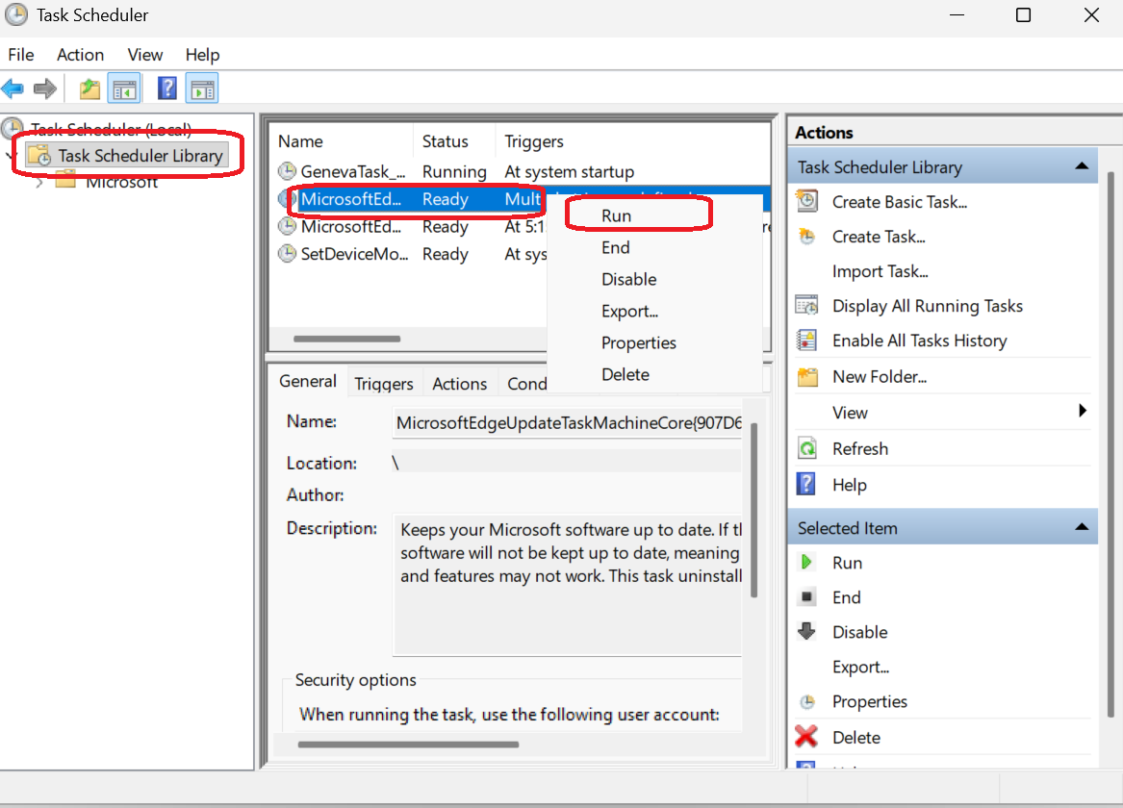The height and width of the screenshot is (808, 1123).
Task: Collapse the Task Scheduler Library actions section
Action: click(1082, 166)
